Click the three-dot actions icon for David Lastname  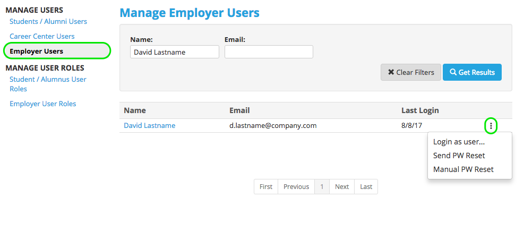(491, 126)
